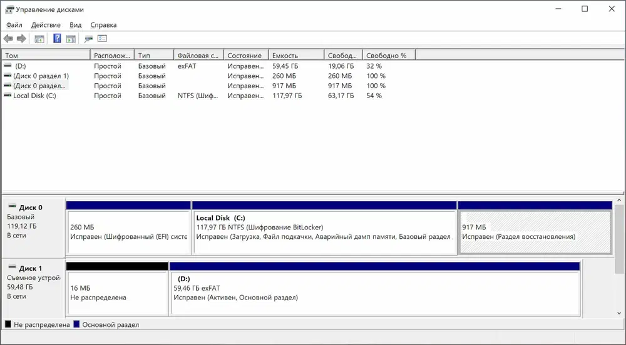The width and height of the screenshot is (626, 345).
Task: Select the Диск 0 header panel
Action: [x=34, y=227]
